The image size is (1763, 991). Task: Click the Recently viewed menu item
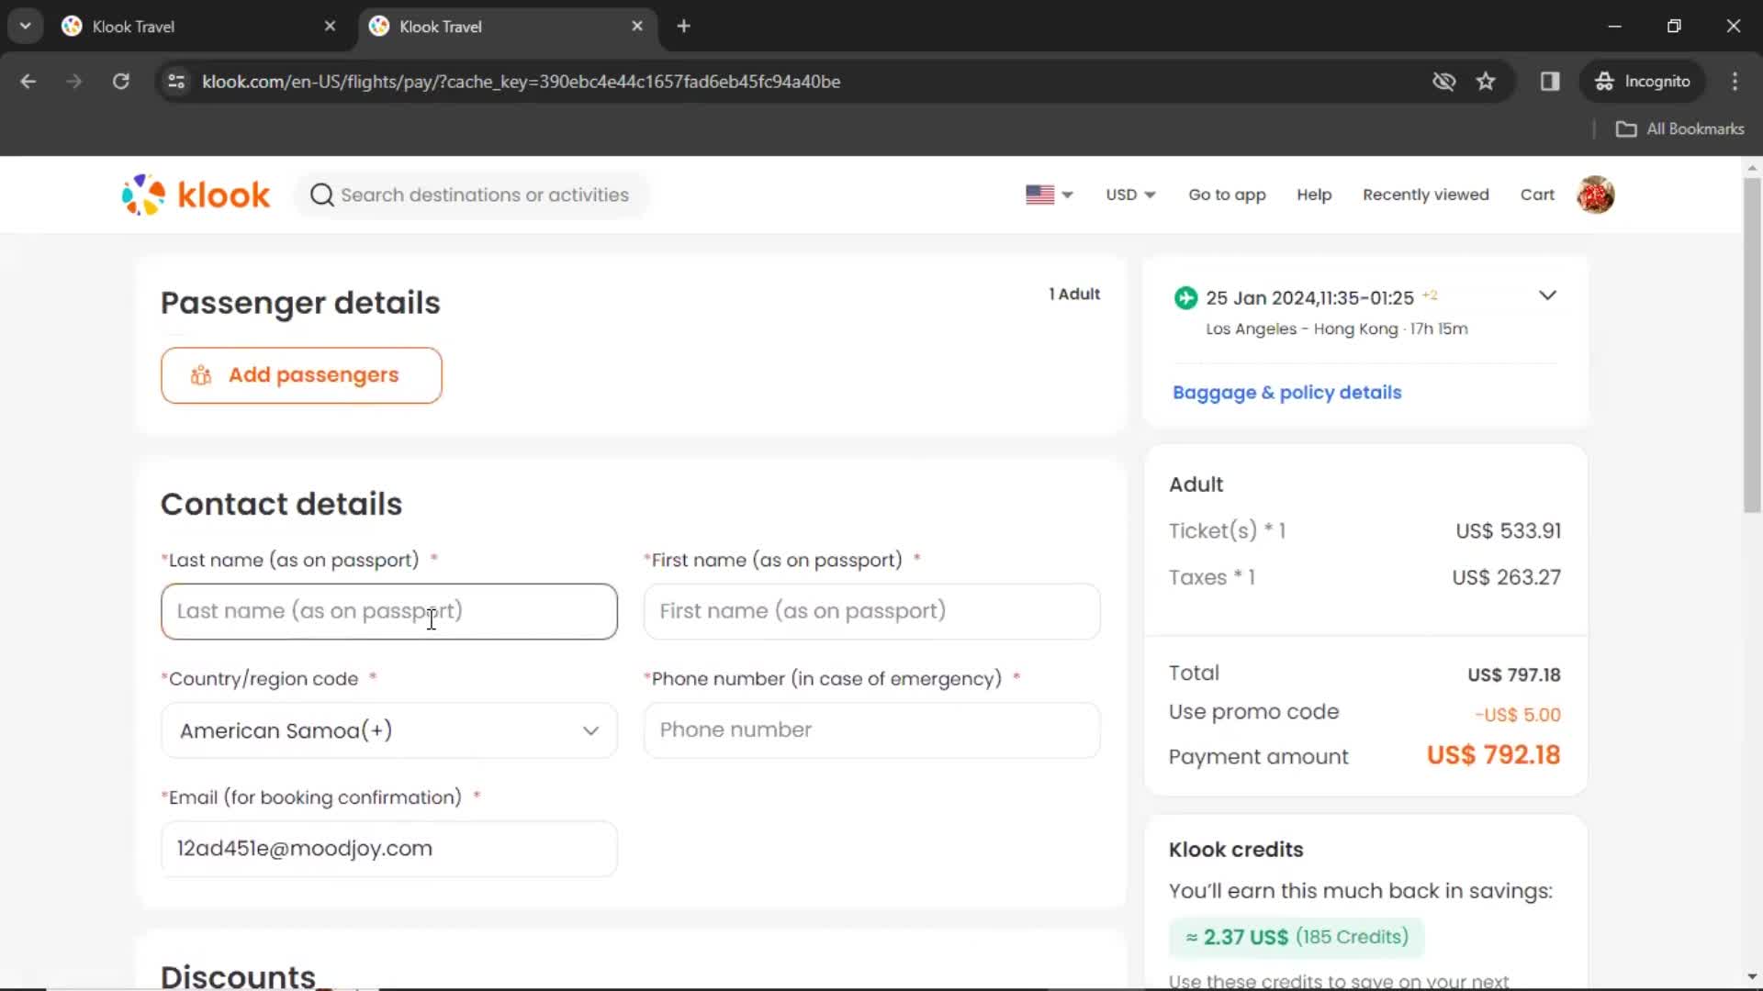click(x=1425, y=194)
